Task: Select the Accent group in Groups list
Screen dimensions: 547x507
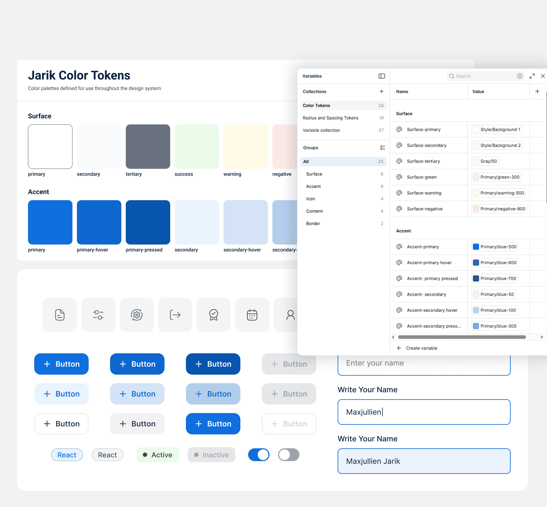Action: point(313,186)
